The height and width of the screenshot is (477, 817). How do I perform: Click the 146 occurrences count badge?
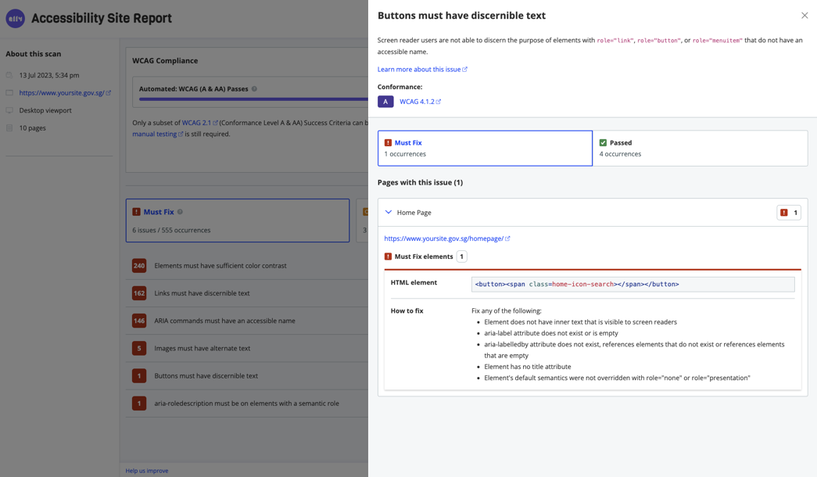139,321
